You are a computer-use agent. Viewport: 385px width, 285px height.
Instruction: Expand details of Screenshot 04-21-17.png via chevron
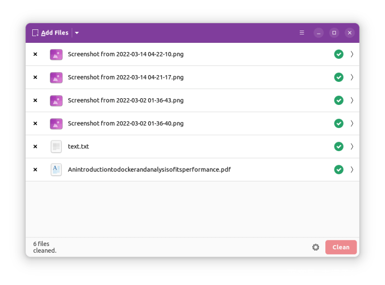click(352, 77)
